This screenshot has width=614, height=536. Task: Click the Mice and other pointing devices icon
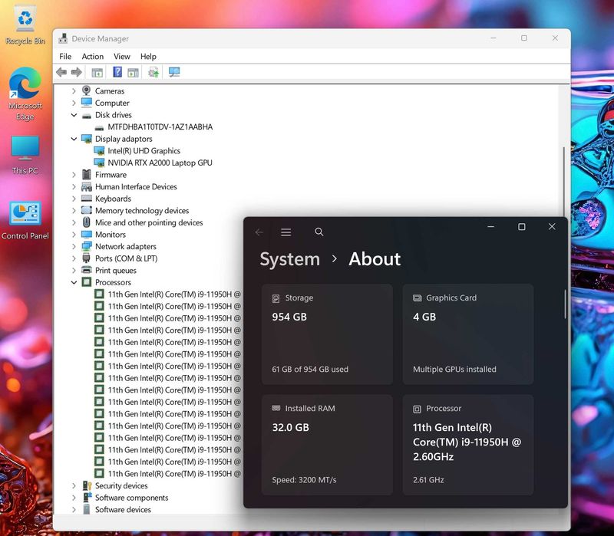click(x=87, y=222)
